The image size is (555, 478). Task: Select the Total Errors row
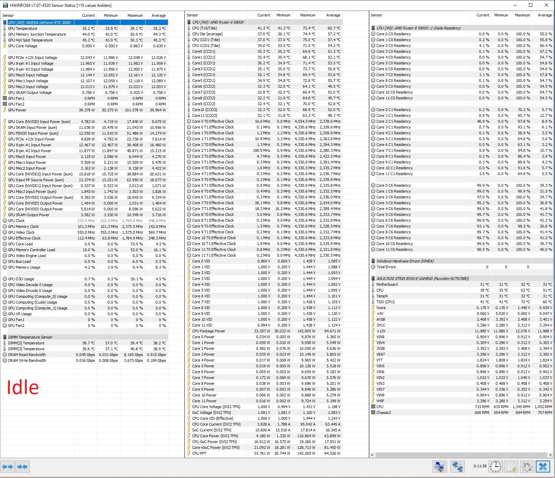point(462,267)
